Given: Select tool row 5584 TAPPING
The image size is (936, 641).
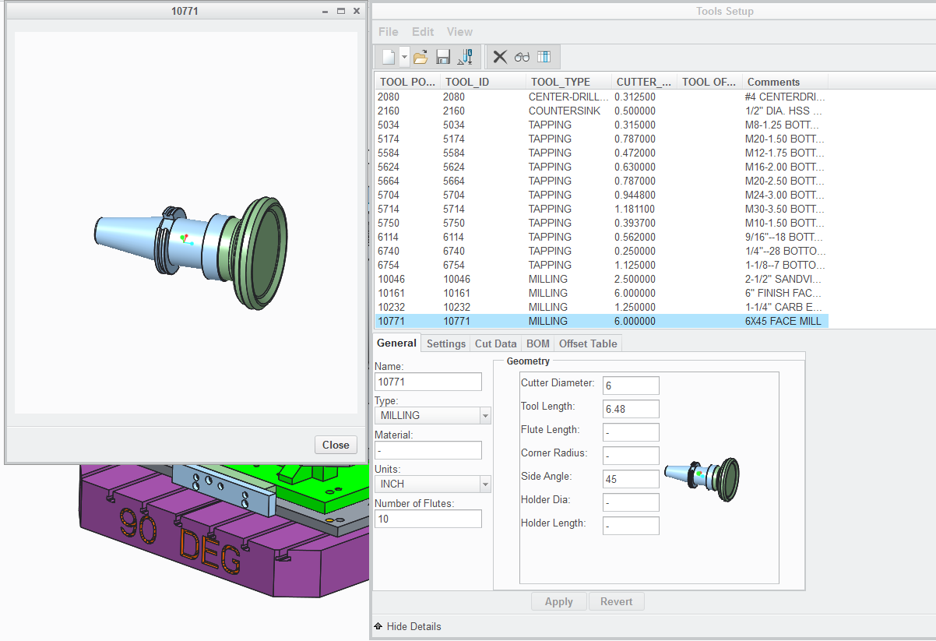Looking at the screenshot, I should point(601,153).
